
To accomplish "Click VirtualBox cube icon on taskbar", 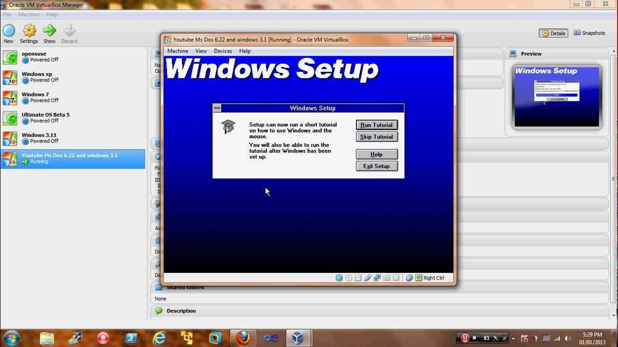I will click(297, 338).
